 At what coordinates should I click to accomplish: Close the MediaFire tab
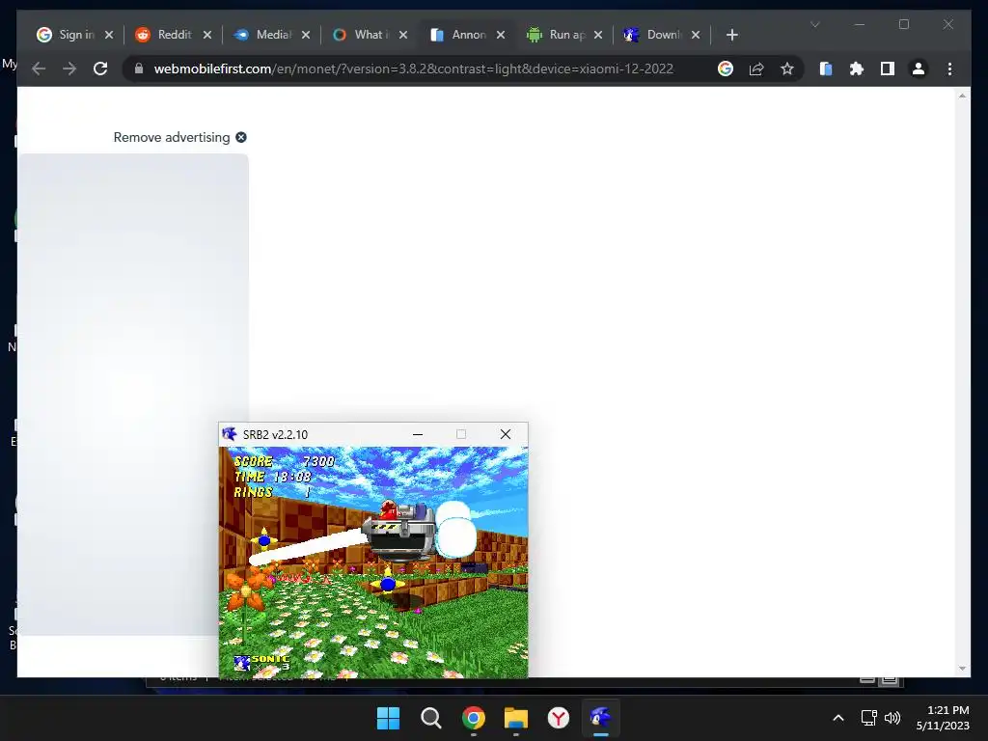pyautogui.click(x=306, y=35)
